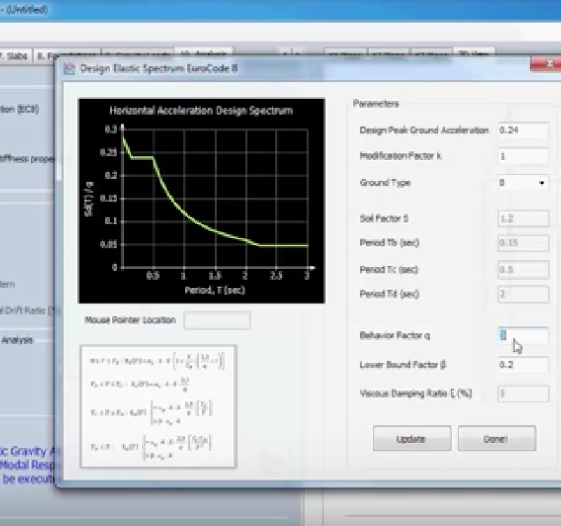561x526 pixels.
Task: Click the 'Analysis' text in background window
Action: [x=17, y=340]
